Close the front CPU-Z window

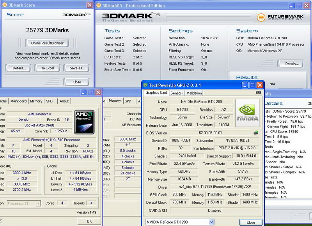[98, 92]
